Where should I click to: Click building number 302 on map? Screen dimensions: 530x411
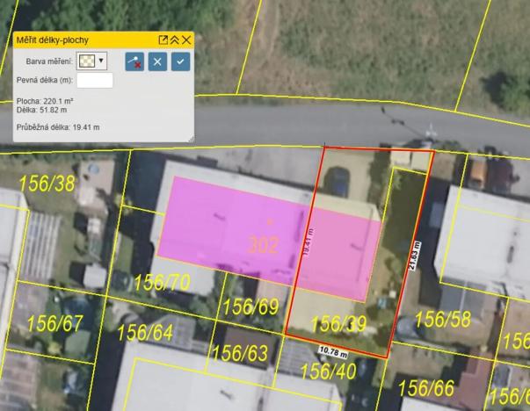click(264, 244)
